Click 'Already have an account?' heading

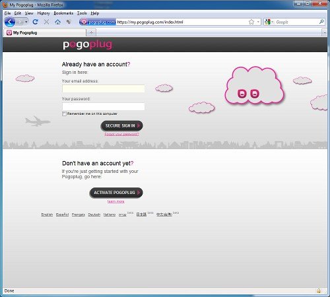pyautogui.click(x=96, y=64)
